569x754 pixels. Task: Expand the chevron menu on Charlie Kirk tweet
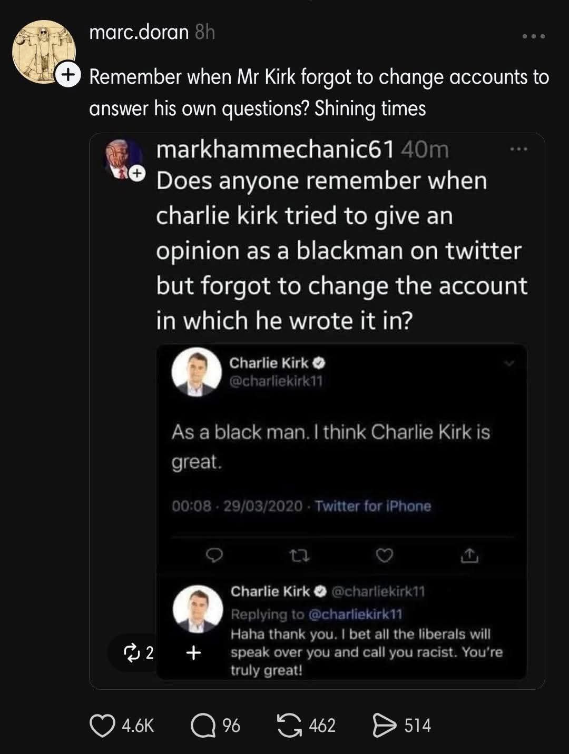pos(509,363)
